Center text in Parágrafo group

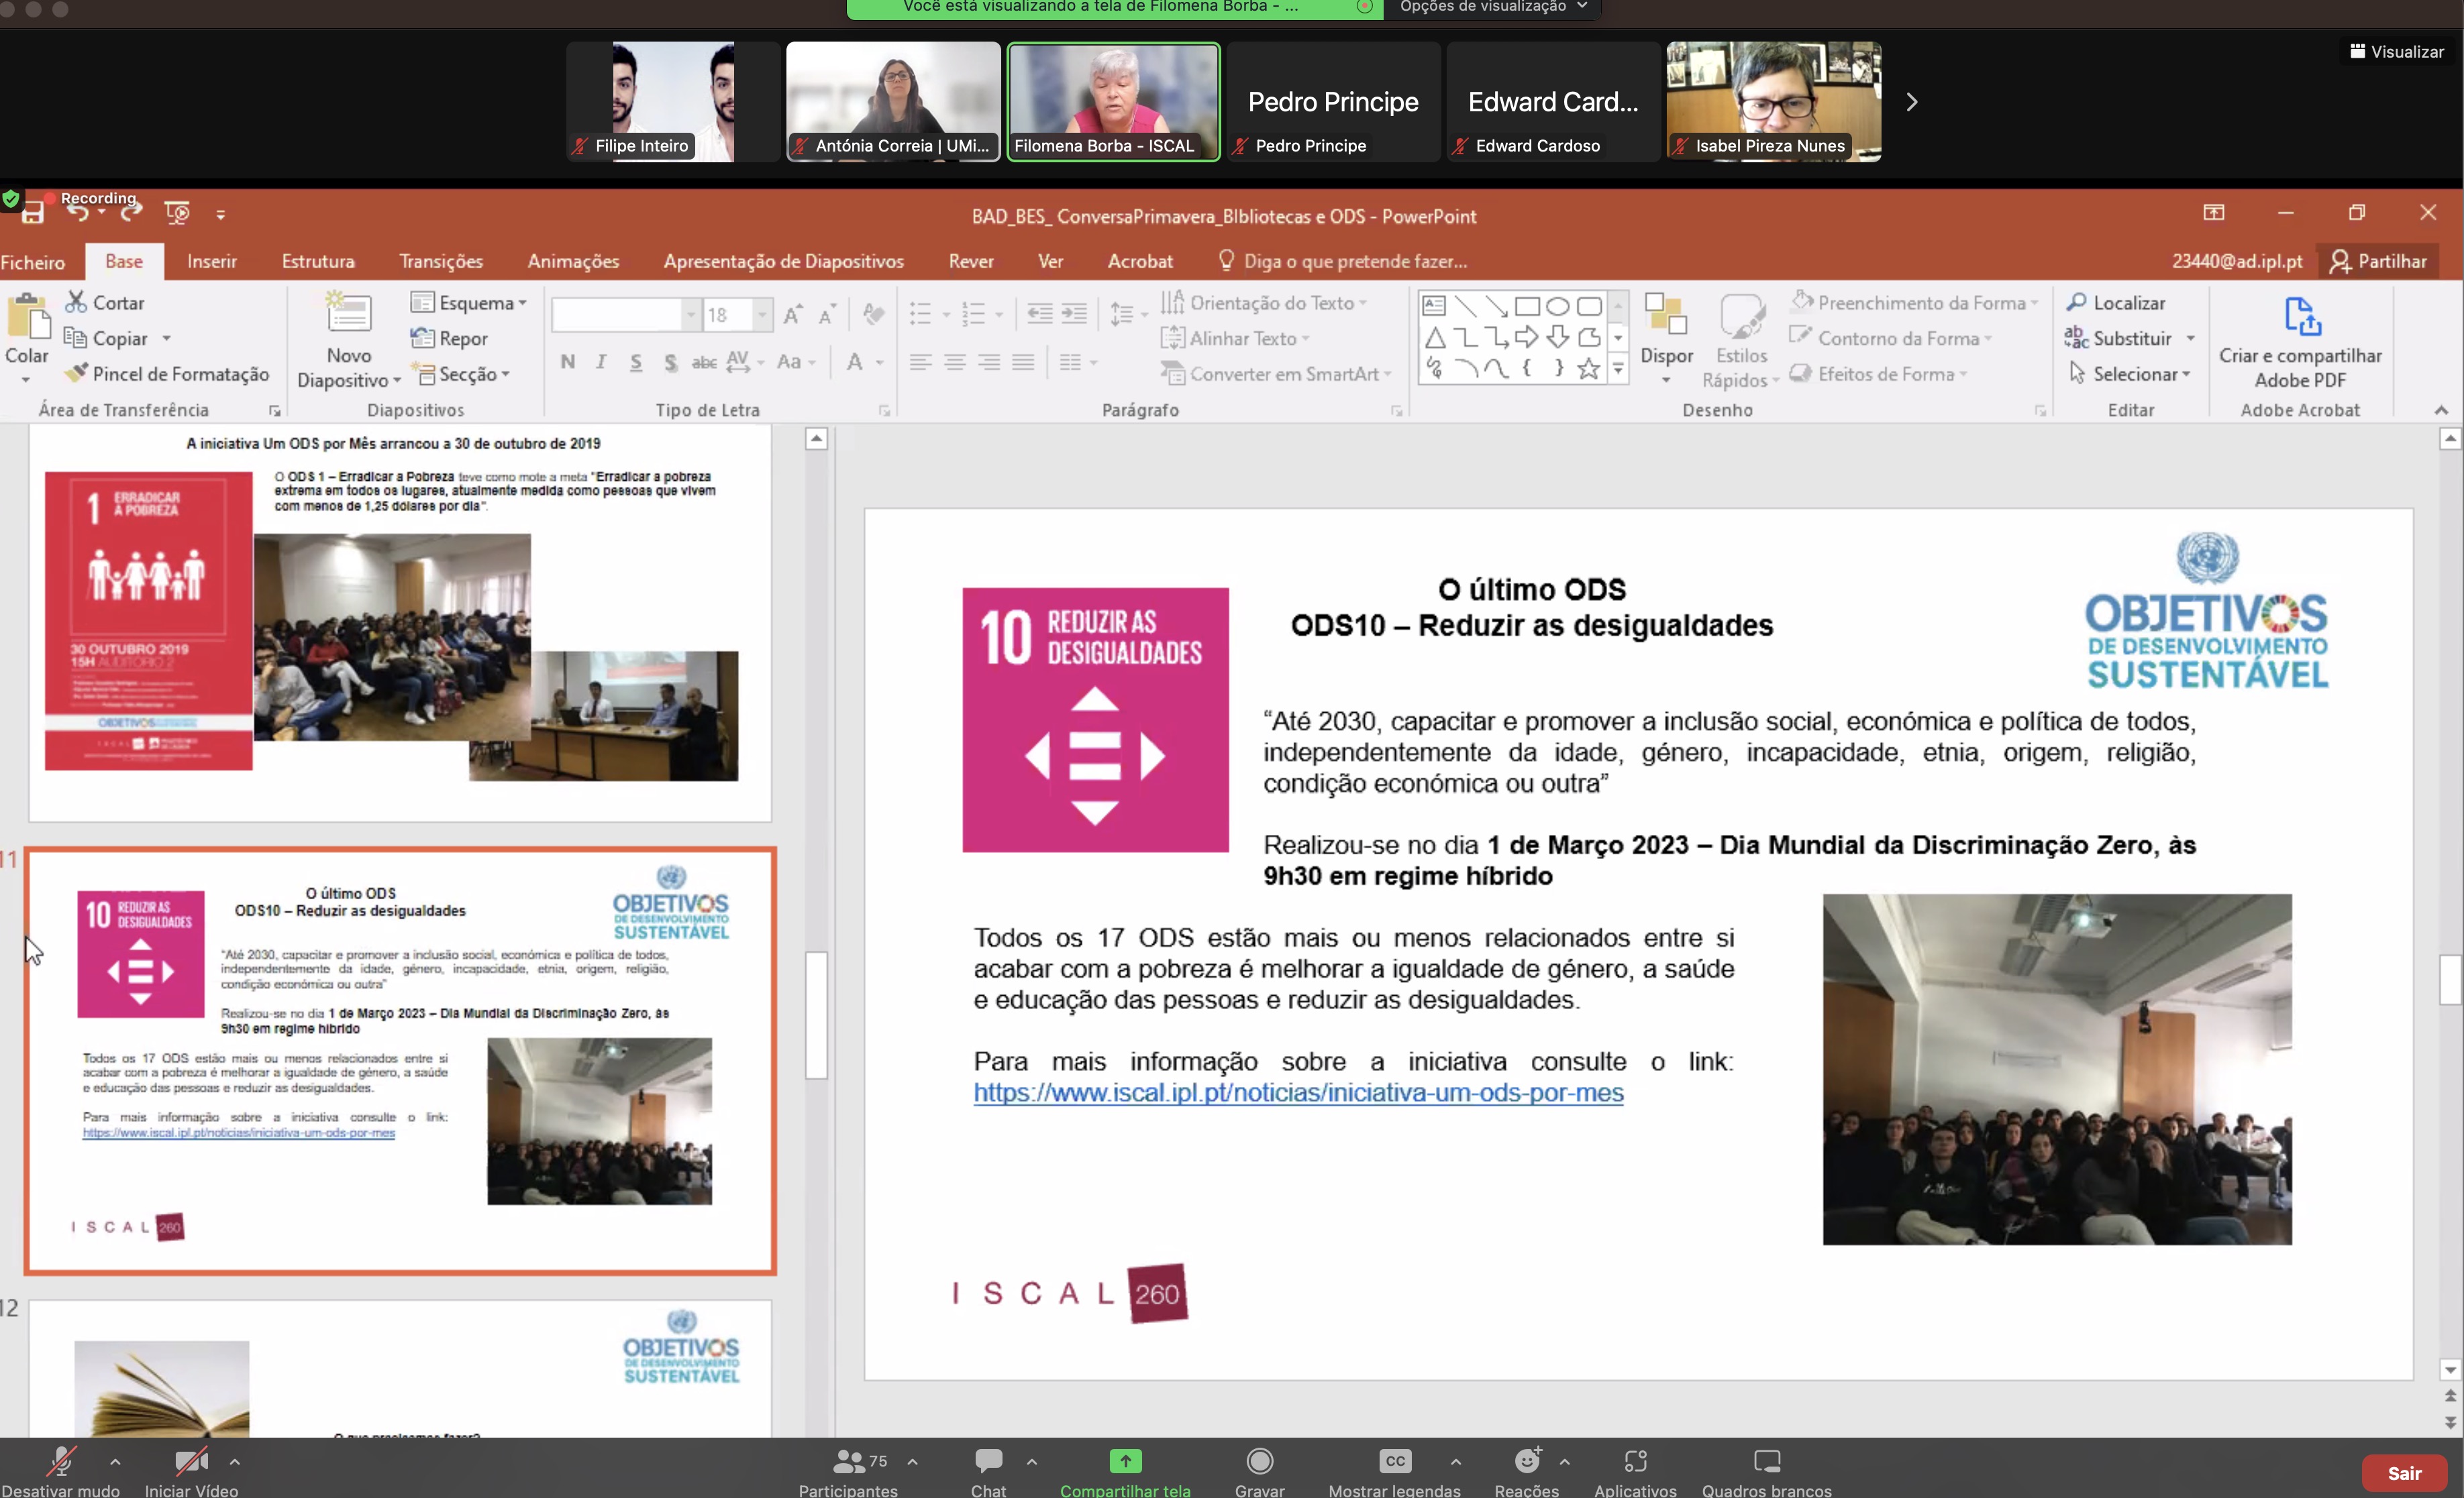[955, 361]
